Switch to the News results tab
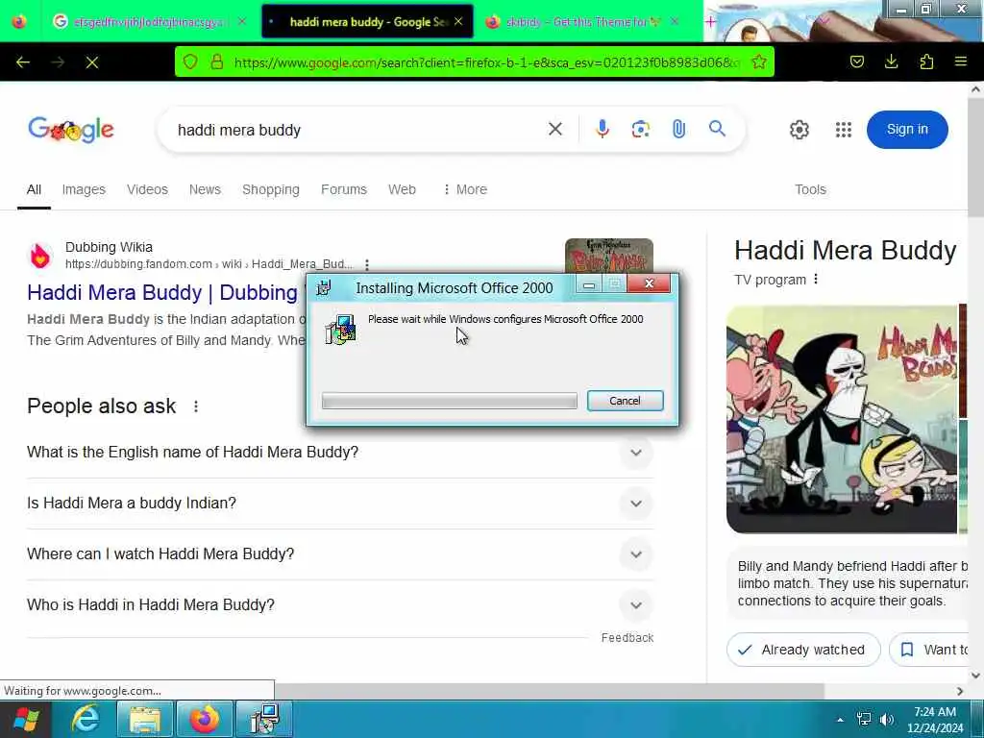Screen dimensions: 984x738 (205, 189)
